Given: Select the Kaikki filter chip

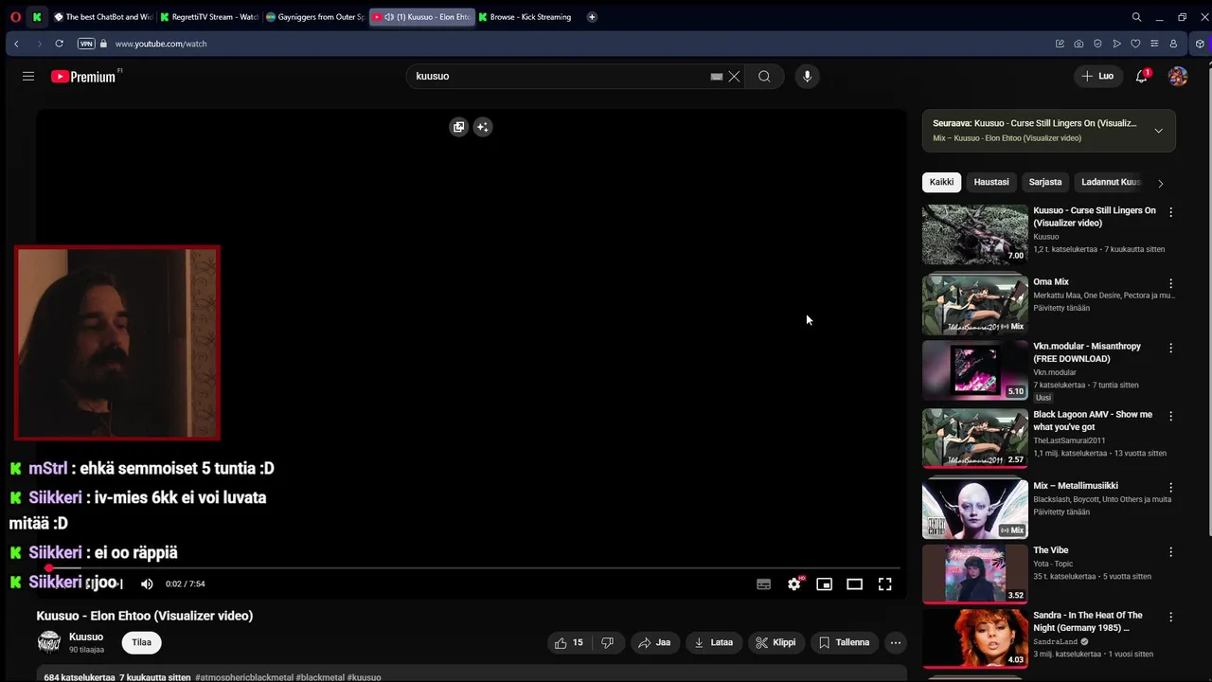Looking at the screenshot, I should coord(941,182).
